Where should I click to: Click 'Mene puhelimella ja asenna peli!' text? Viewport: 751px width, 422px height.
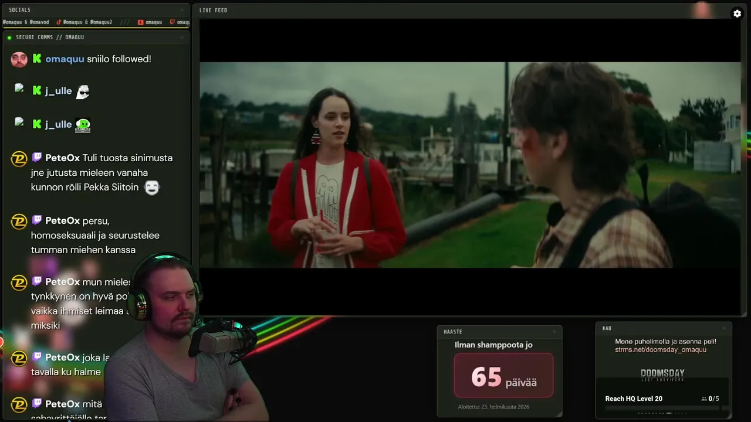click(665, 341)
